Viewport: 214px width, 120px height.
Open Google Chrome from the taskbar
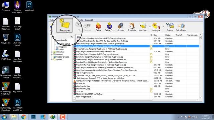point(23,117)
